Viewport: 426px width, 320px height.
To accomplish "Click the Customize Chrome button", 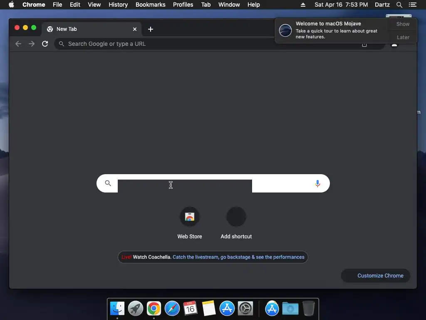I will click(376, 276).
